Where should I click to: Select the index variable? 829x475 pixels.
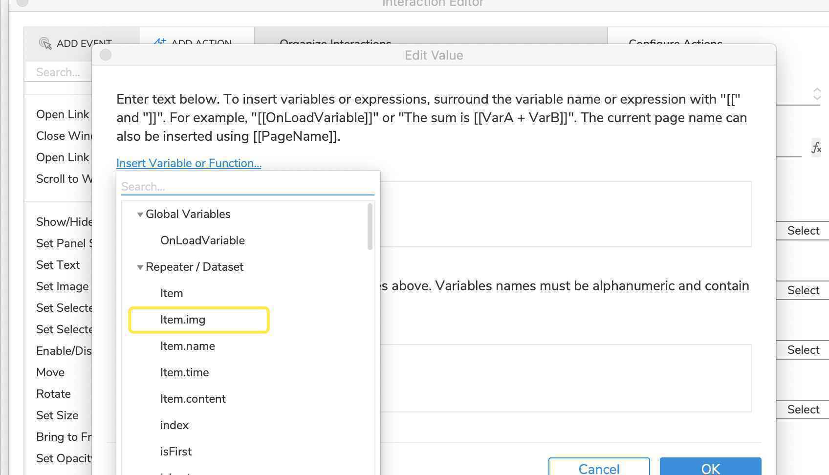[175, 425]
